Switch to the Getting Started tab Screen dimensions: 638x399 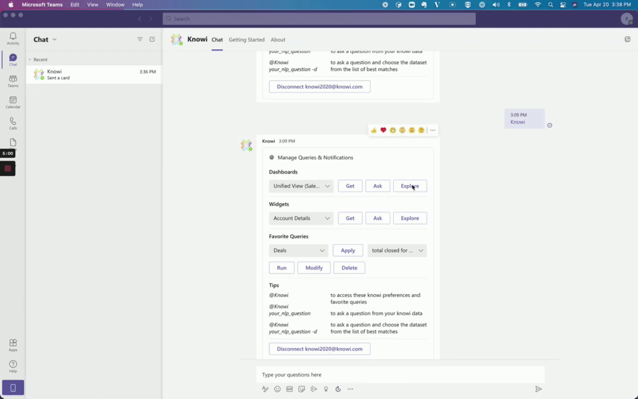click(246, 40)
